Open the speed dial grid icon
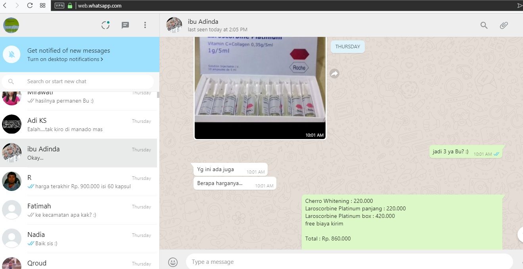Image resolution: width=523 pixels, height=269 pixels. 43,6
